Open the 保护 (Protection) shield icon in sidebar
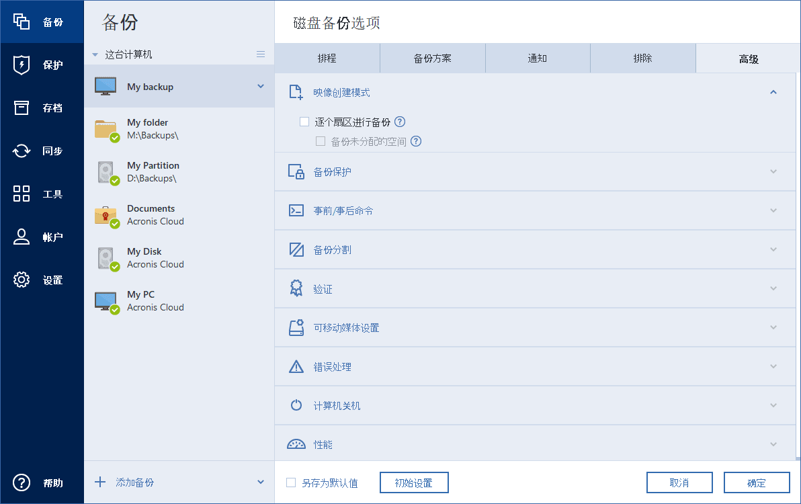The image size is (801, 504). pyautogui.click(x=22, y=65)
